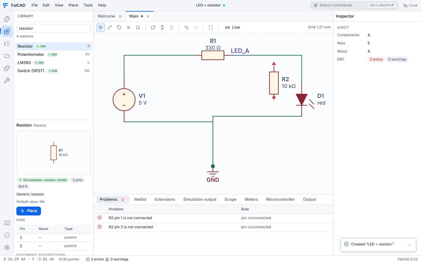This screenshot has height=263, width=421.
Task: Open the component library sidebar panel
Action: (x=7, y=31)
